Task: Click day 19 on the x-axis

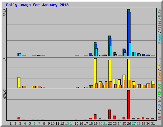Action: click(96, 124)
